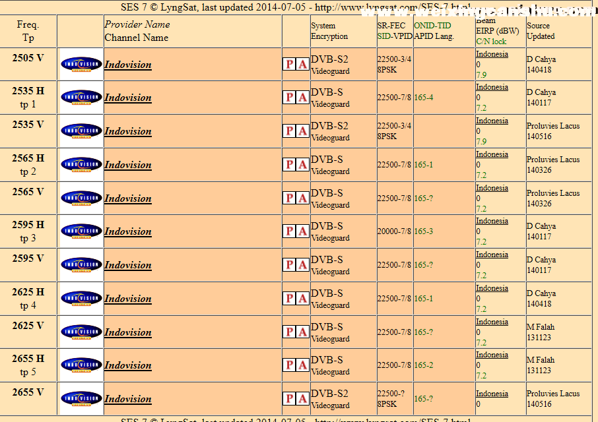Screen dimensions: 598x422
Task: Click the A icon in the 2625 H row
Action: pyautogui.click(x=302, y=298)
